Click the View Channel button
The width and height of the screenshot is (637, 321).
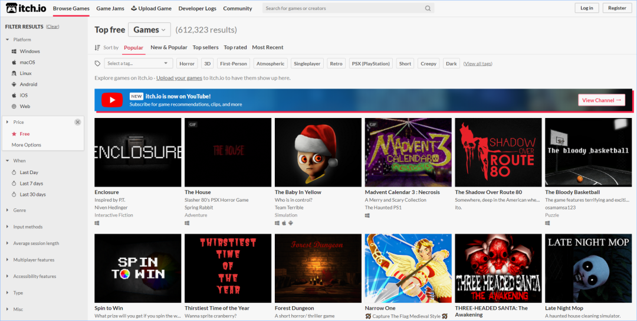602,100
